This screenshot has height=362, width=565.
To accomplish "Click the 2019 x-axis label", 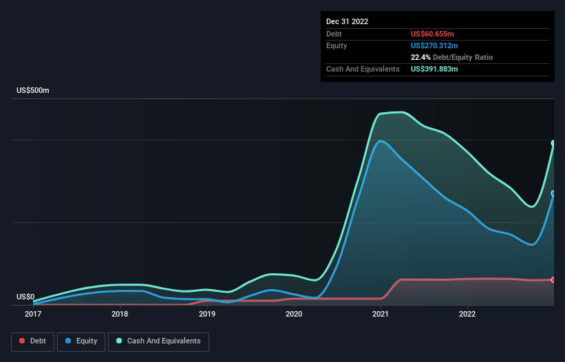I will coord(207,314).
